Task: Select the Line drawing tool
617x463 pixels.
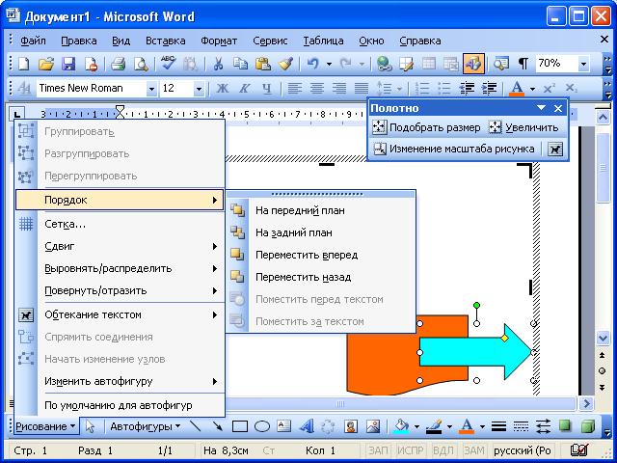Action: (x=196, y=426)
